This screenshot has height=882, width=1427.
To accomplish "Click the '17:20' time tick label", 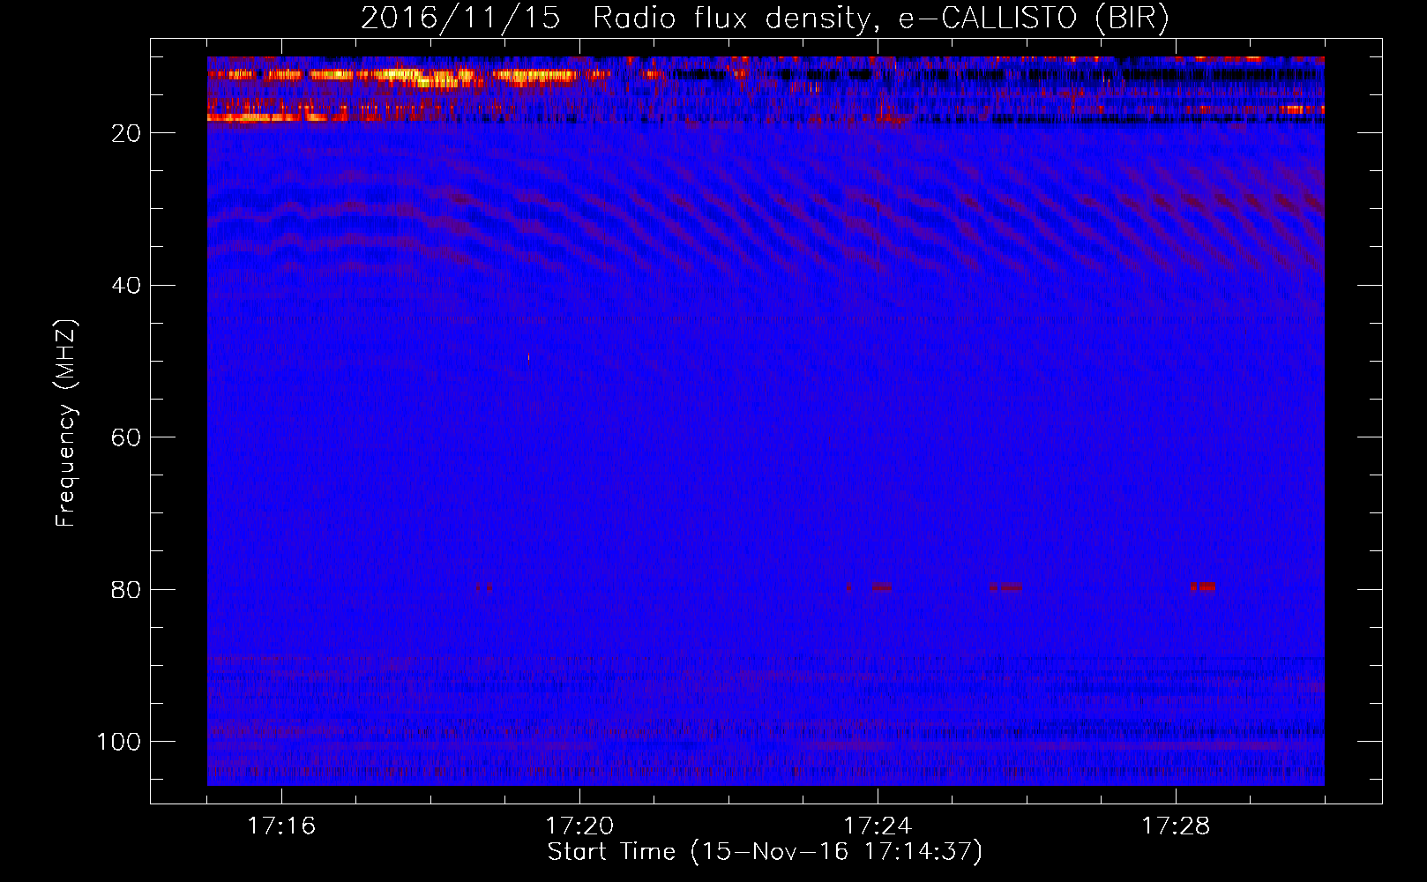I will pyautogui.click(x=579, y=826).
